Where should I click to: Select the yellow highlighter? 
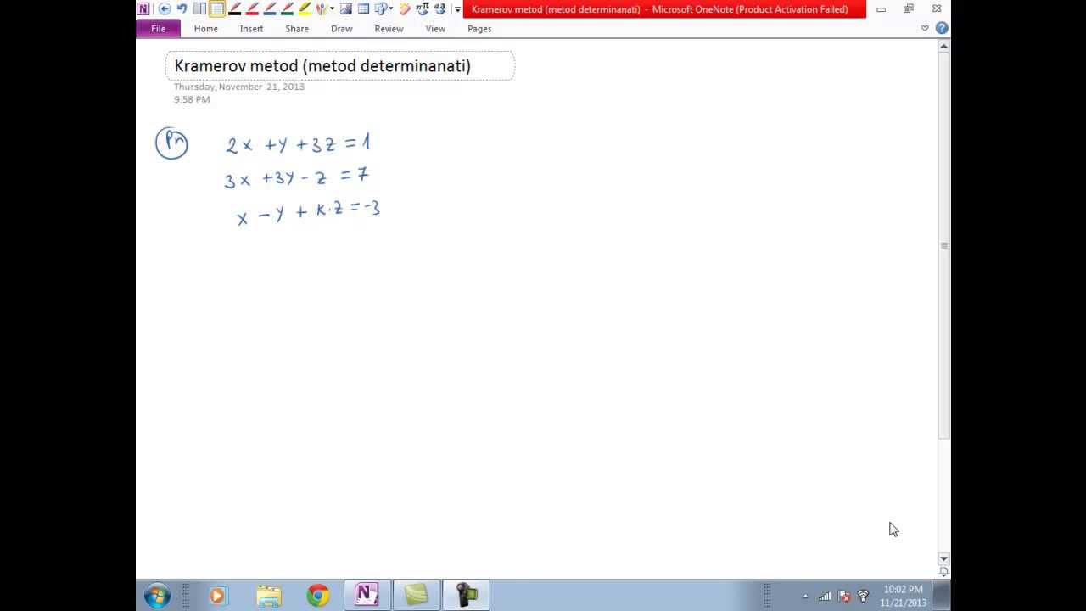(305, 8)
